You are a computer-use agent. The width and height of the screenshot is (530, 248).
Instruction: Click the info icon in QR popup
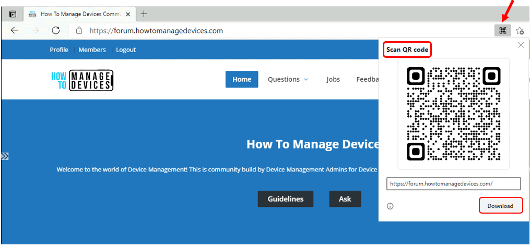click(390, 206)
